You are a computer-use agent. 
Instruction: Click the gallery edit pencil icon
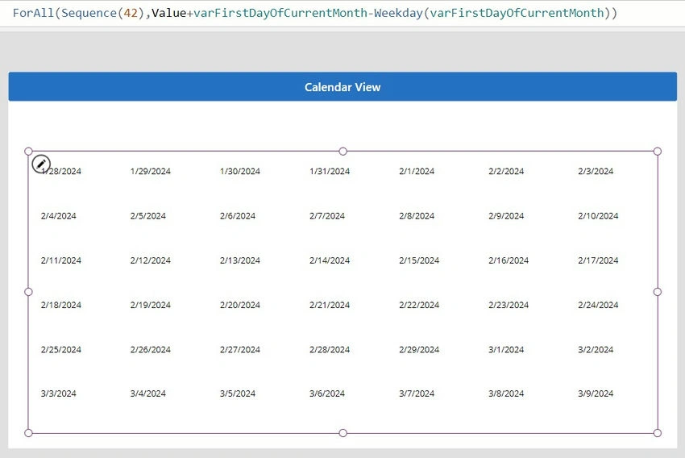tap(41, 164)
